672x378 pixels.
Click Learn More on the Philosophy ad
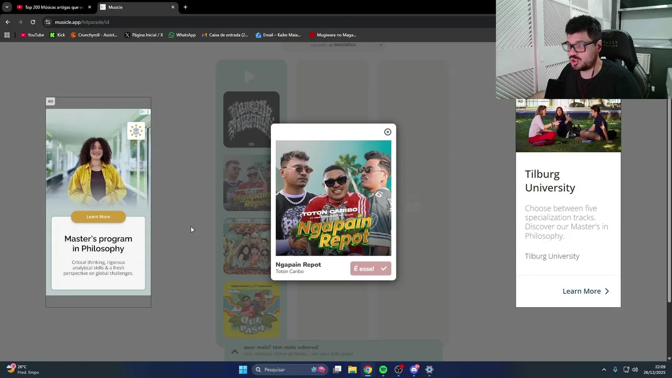pos(98,216)
